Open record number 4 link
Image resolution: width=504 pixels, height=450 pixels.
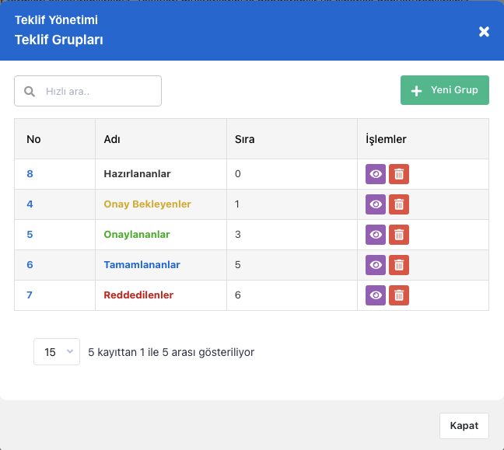(x=30, y=204)
